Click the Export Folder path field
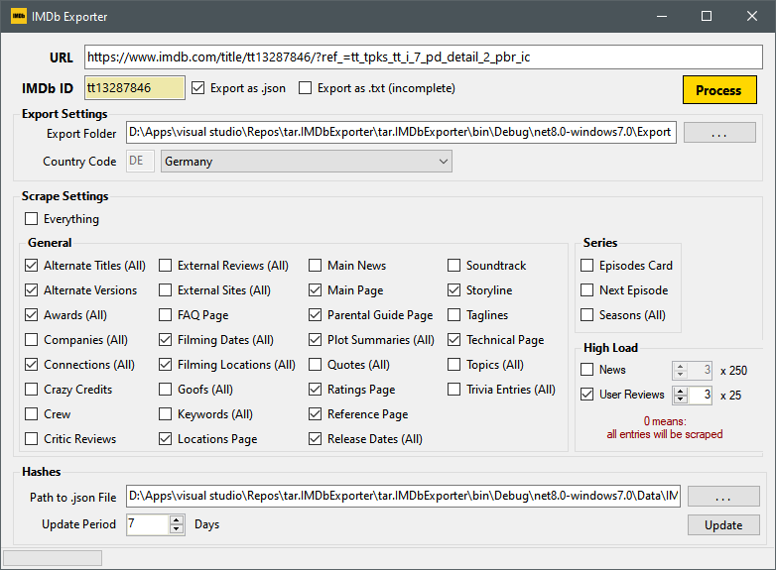 [401, 132]
